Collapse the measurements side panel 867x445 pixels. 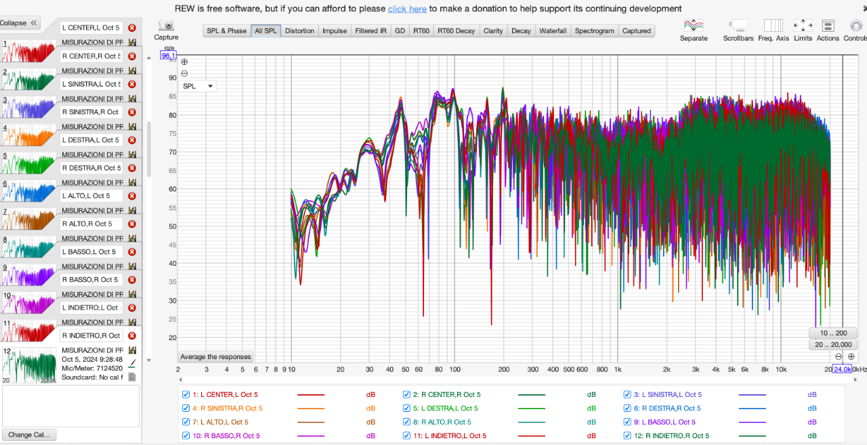click(x=19, y=23)
